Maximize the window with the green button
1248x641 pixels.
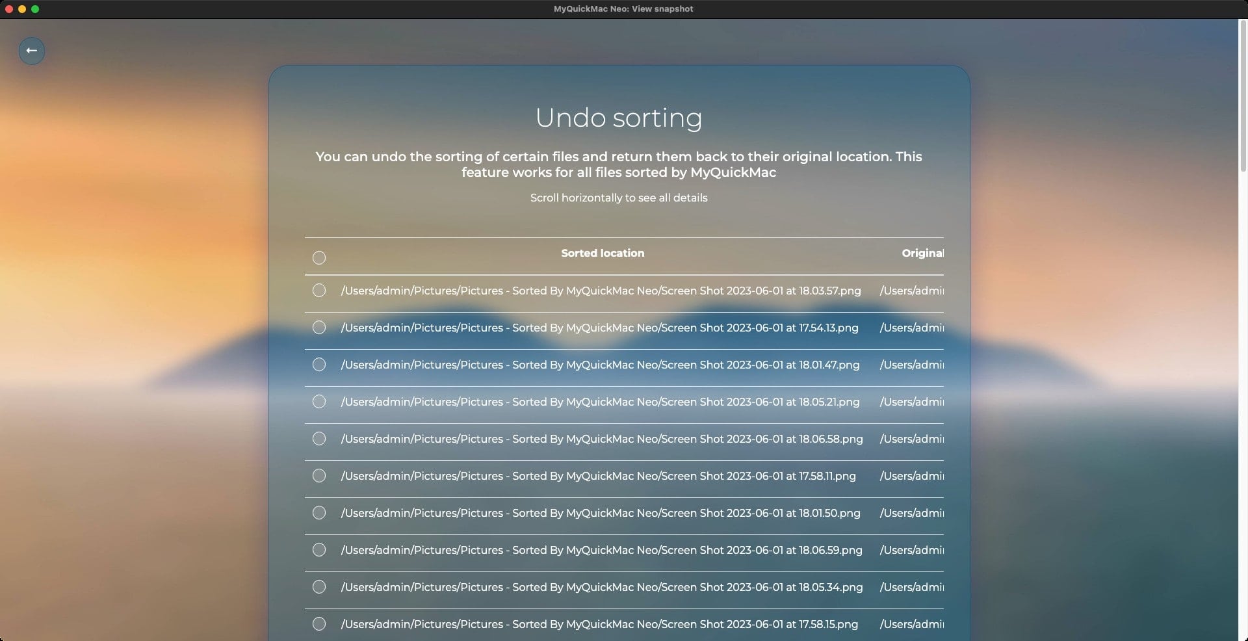coord(35,9)
